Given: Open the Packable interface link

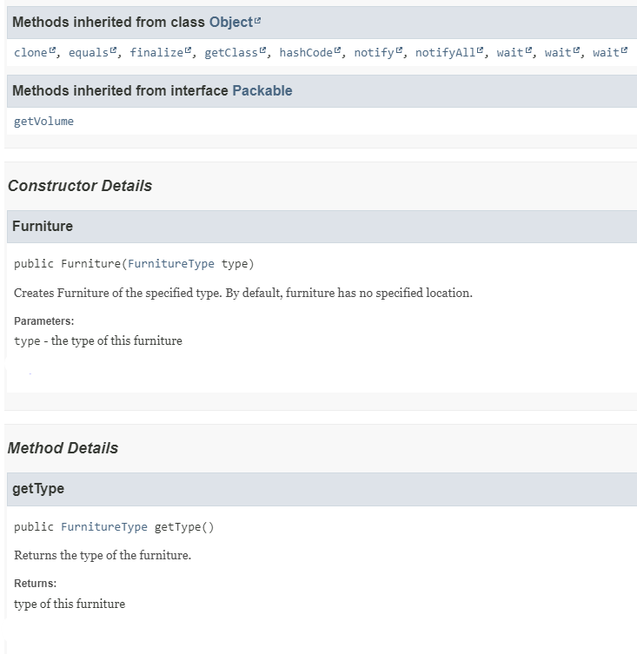Looking at the screenshot, I should tap(262, 90).
